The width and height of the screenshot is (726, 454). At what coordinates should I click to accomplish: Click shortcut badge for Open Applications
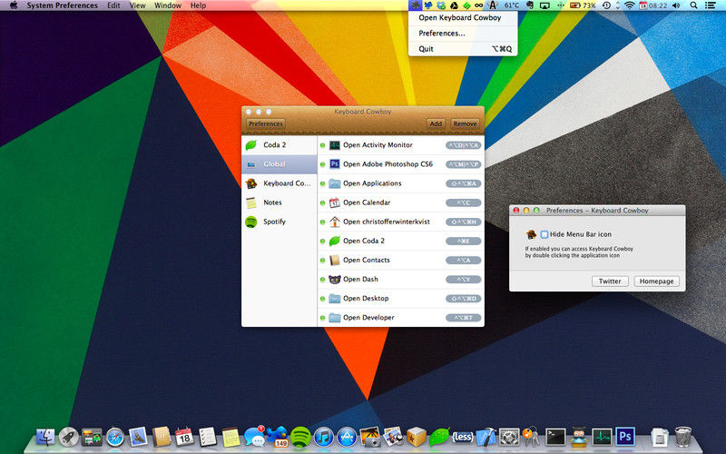(x=464, y=184)
